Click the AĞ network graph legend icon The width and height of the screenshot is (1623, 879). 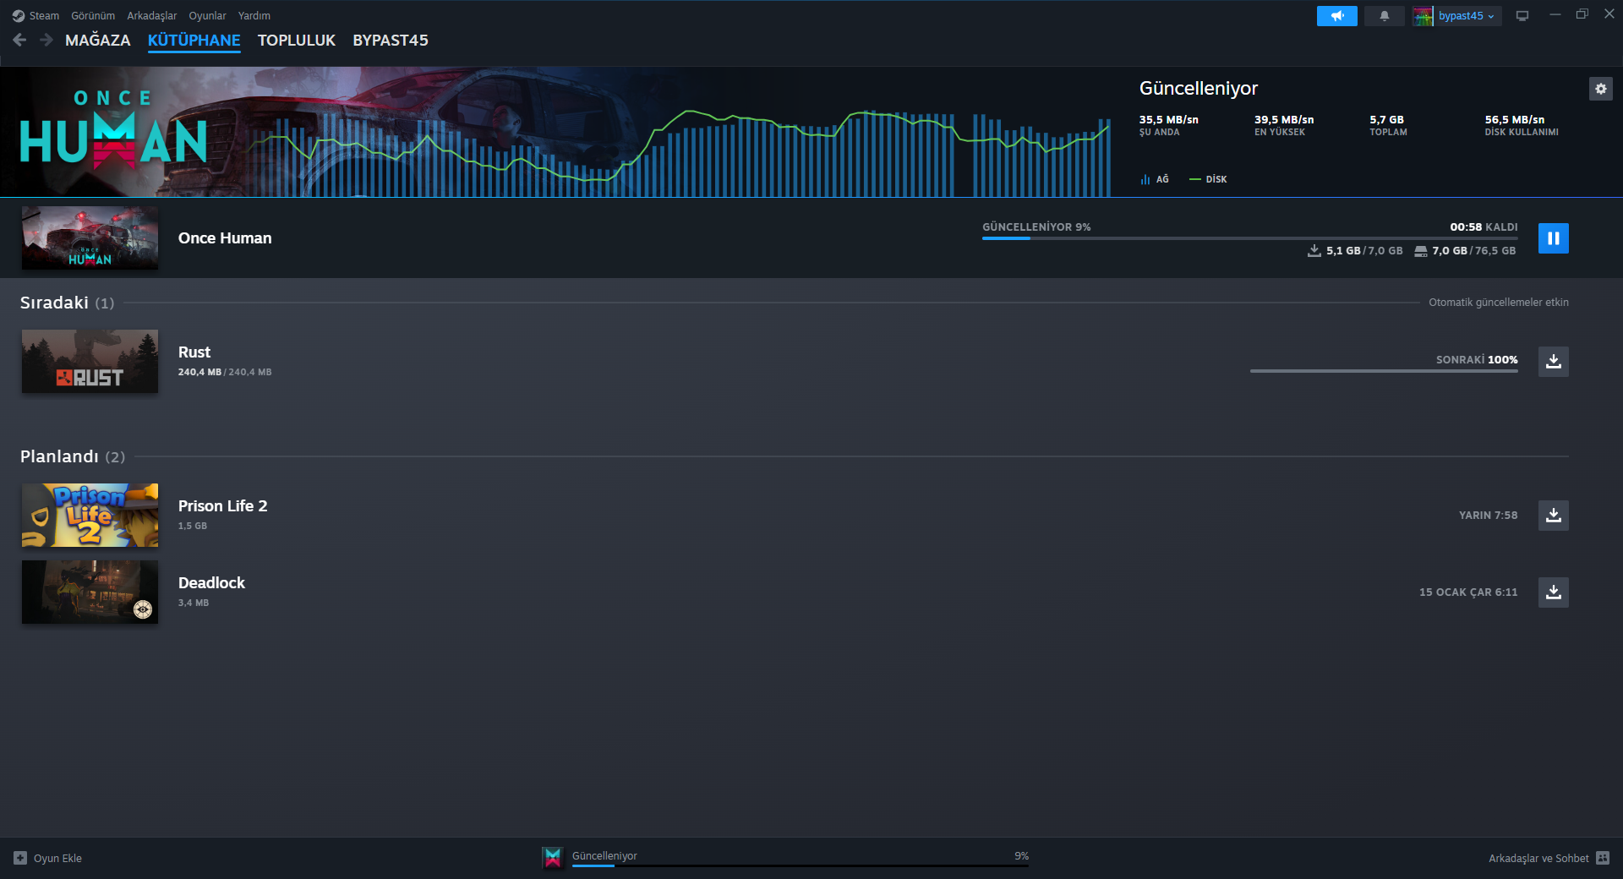point(1145,179)
